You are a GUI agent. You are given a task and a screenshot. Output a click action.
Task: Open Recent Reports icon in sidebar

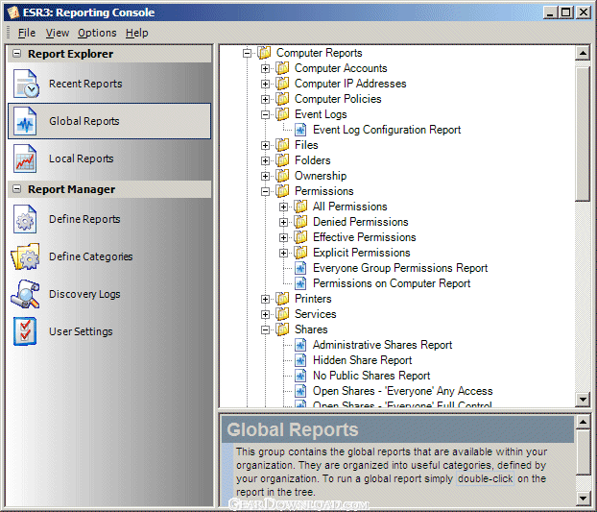coord(26,84)
